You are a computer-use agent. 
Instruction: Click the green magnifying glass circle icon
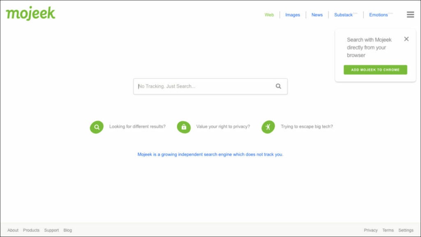(97, 127)
